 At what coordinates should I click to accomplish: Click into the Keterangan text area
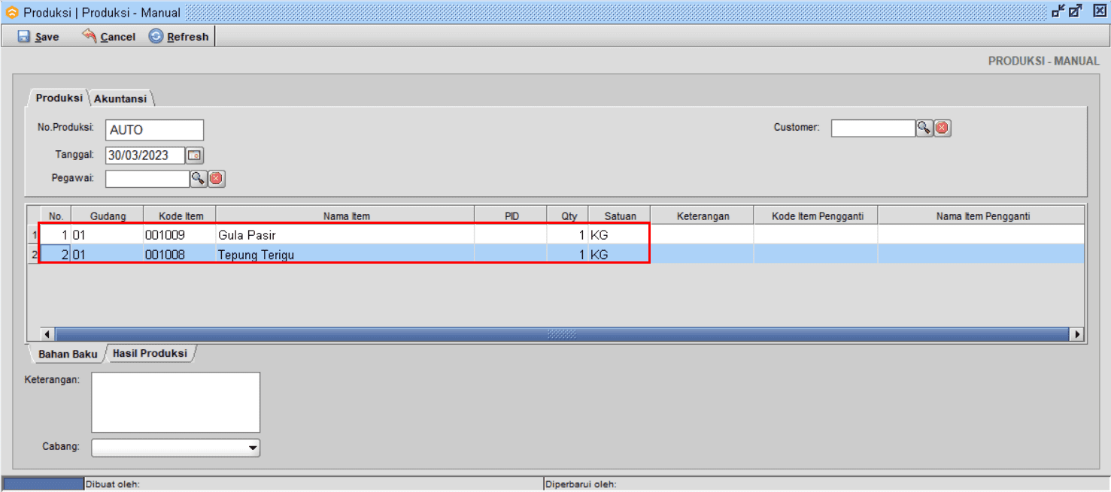coord(176,402)
